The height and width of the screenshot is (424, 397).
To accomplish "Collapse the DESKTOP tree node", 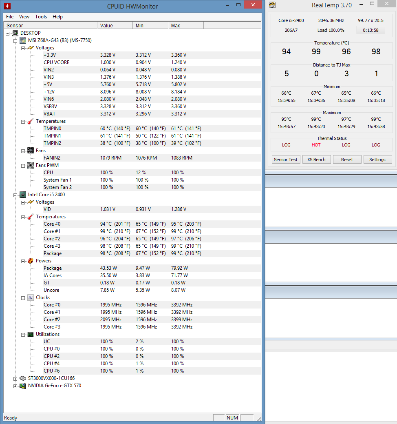I will point(8,33).
